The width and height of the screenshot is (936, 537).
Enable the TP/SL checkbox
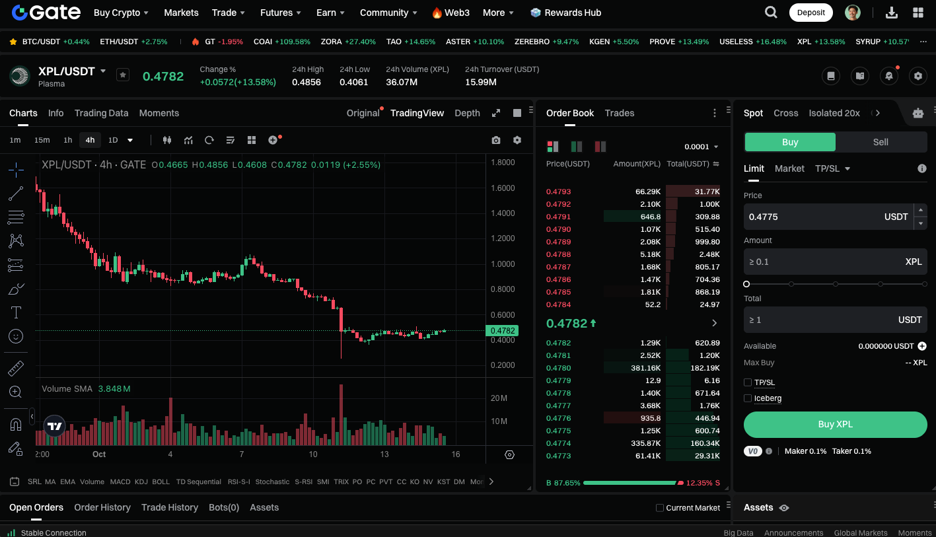click(x=748, y=382)
